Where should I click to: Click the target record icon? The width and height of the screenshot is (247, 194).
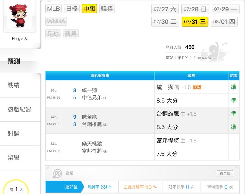(57, 174)
